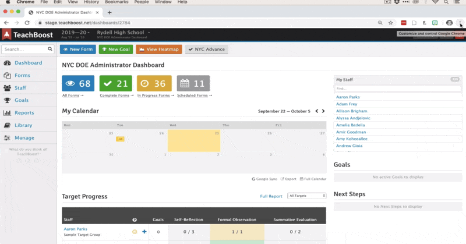
Task: Open Andrew Gioia in My Staff list
Action: coord(349,146)
